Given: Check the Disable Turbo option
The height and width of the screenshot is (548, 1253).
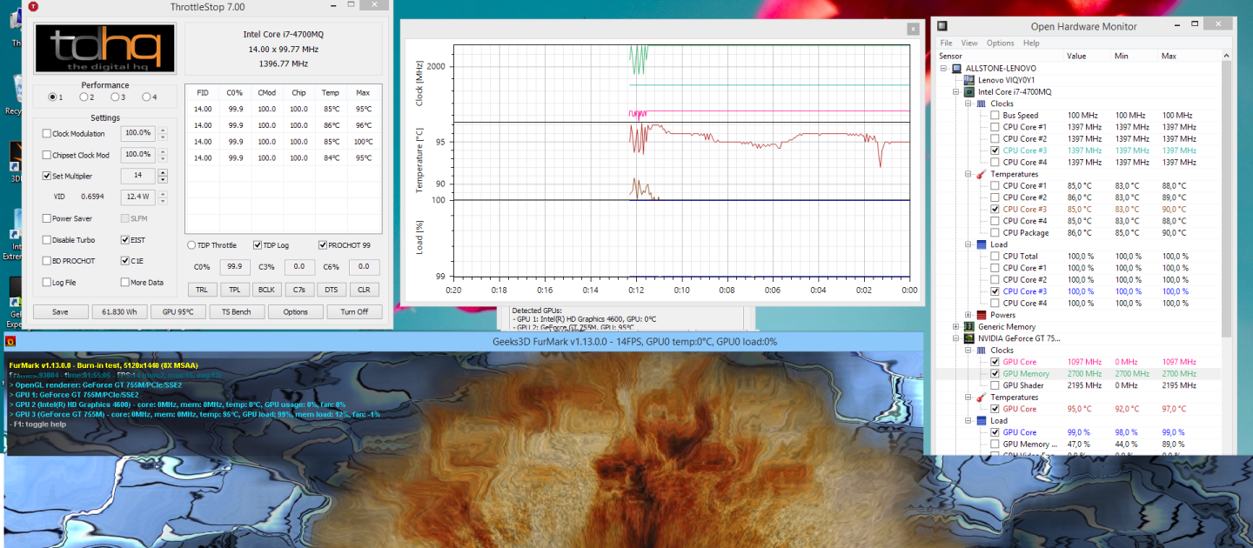Looking at the screenshot, I should (47, 240).
